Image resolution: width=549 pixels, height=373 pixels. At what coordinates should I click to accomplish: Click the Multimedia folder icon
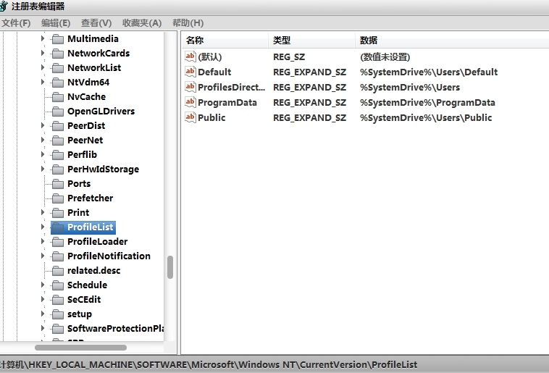click(57, 39)
